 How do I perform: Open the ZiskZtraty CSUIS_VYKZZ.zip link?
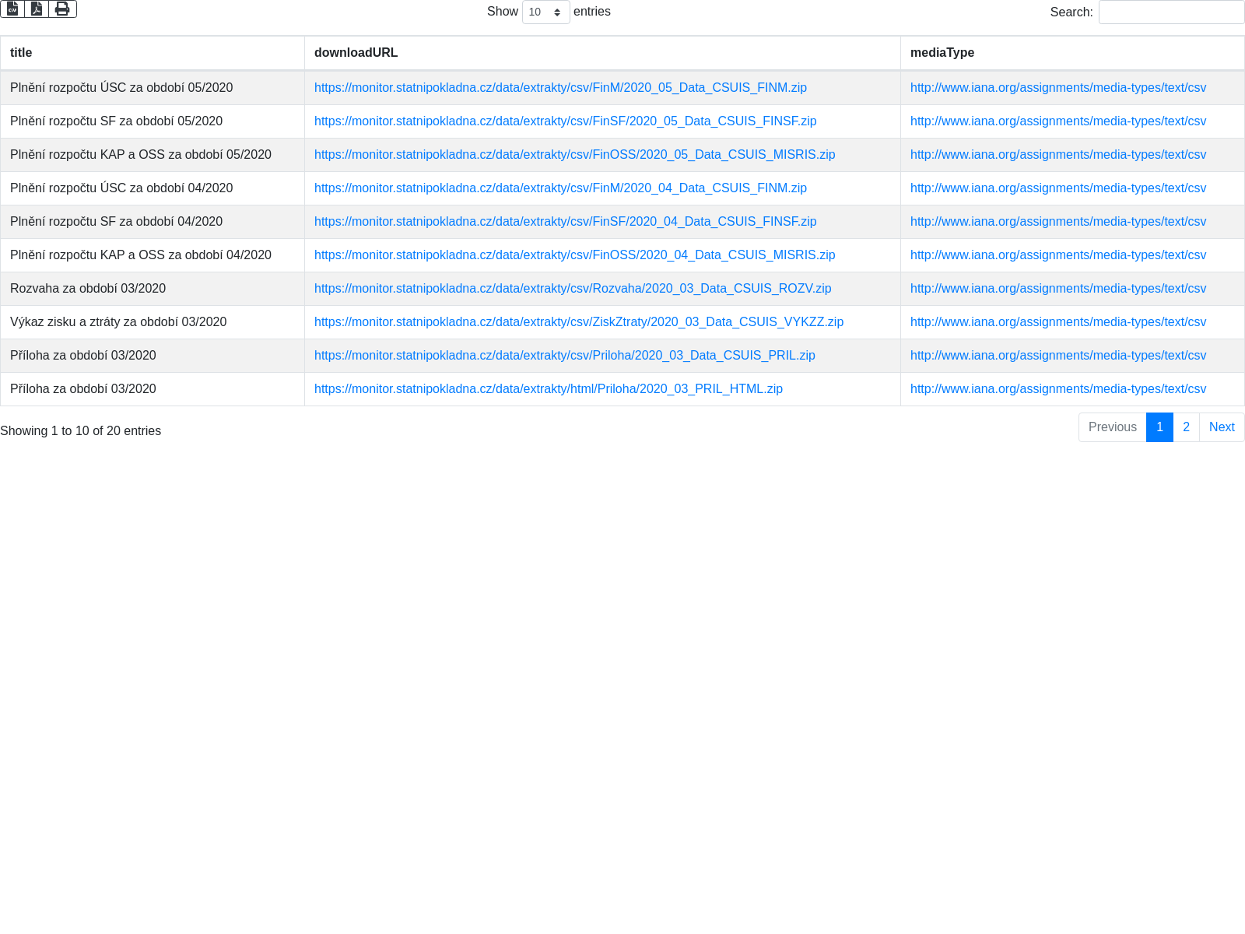[578, 322]
